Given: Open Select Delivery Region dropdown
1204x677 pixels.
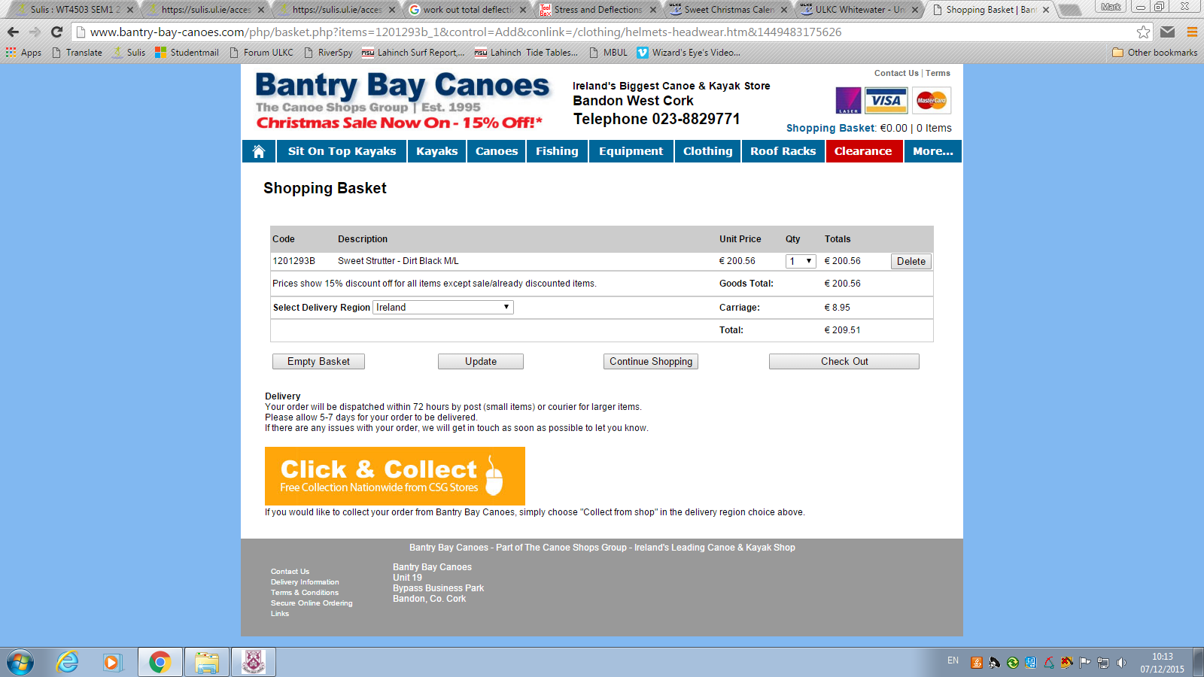Looking at the screenshot, I should tap(443, 307).
